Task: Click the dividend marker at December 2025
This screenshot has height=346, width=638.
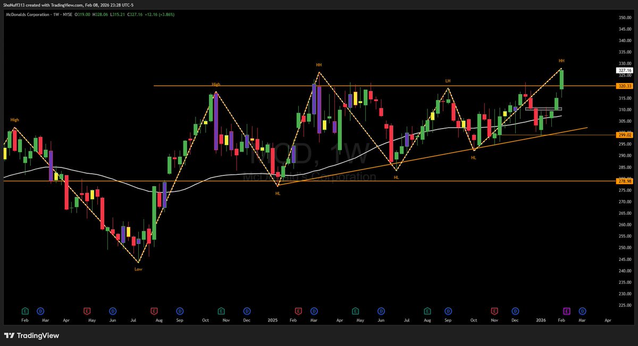Action: [515, 310]
